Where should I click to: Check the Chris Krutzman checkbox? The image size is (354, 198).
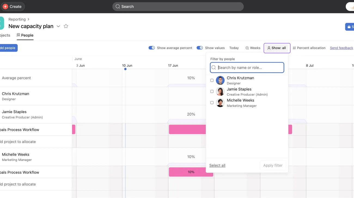click(x=212, y=81)
